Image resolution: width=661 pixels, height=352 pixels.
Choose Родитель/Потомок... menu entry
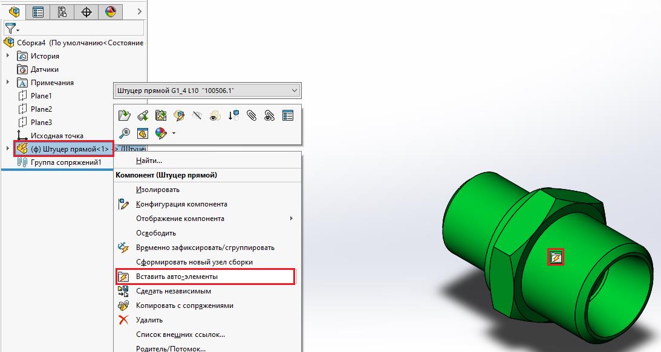point(171,348)
